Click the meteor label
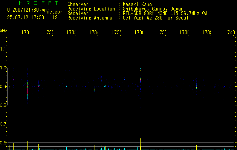Image resolution: width=237 pixels, height=150 pixels. (x=55, y=12)
